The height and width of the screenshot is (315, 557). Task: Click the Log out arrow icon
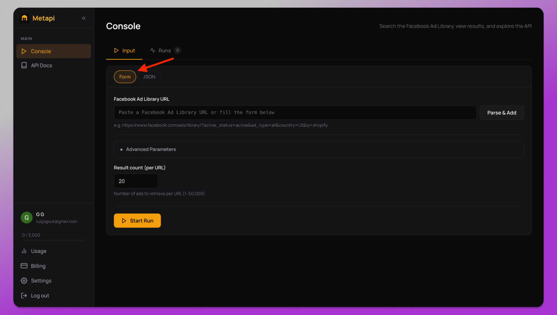[x=24, y=295]
